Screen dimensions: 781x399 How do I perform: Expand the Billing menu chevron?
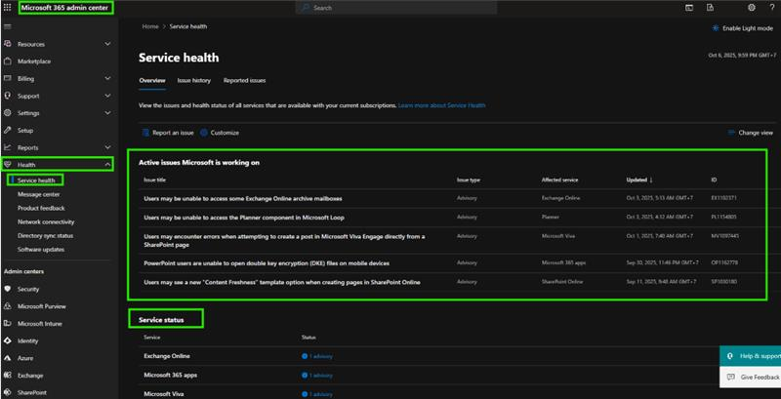[x=107, y=79]
